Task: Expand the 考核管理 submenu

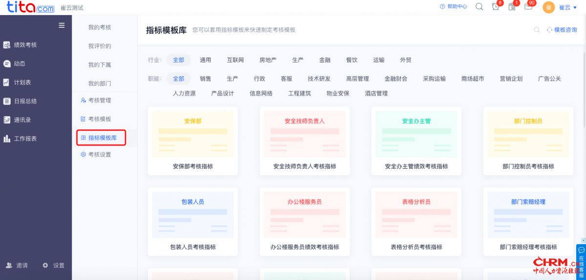Action: (99, 100)
